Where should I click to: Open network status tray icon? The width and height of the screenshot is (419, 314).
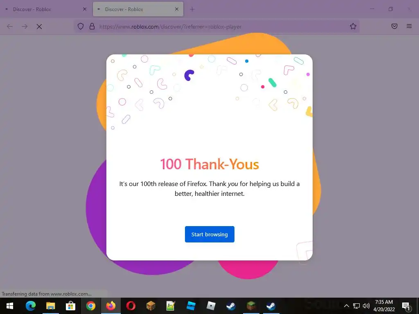356,306
